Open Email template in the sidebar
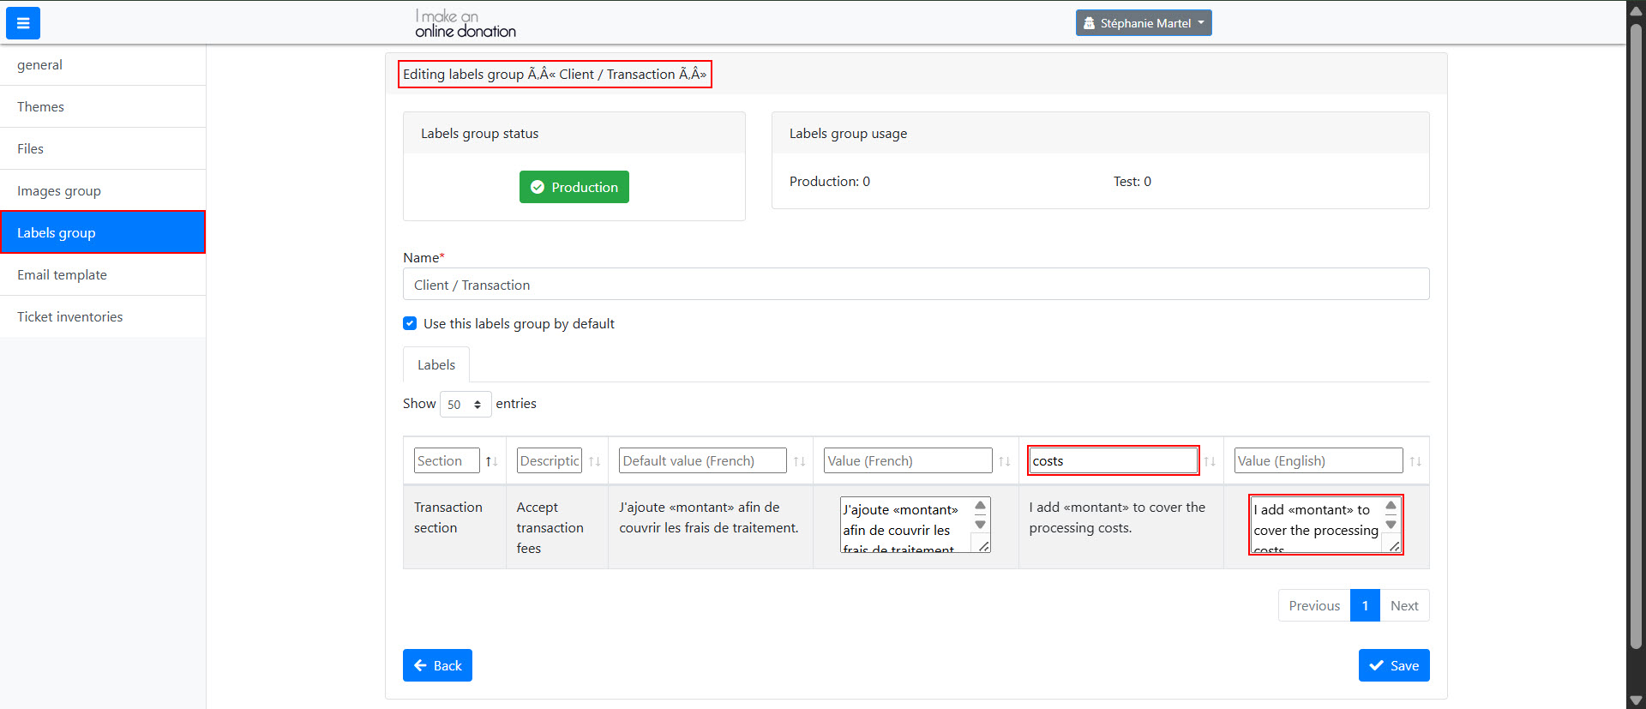The image size is (1646, 709). 62,274
